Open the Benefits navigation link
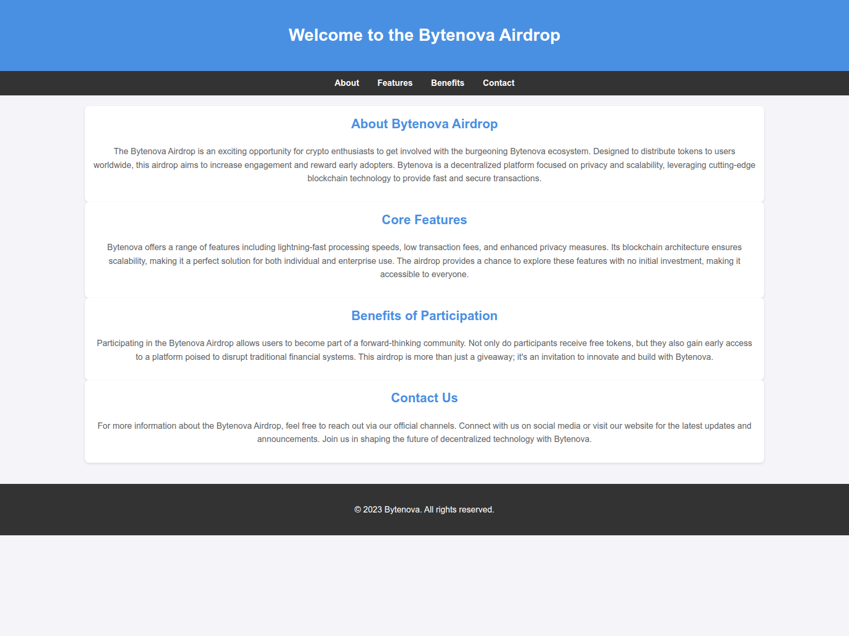 coord(447,83)
